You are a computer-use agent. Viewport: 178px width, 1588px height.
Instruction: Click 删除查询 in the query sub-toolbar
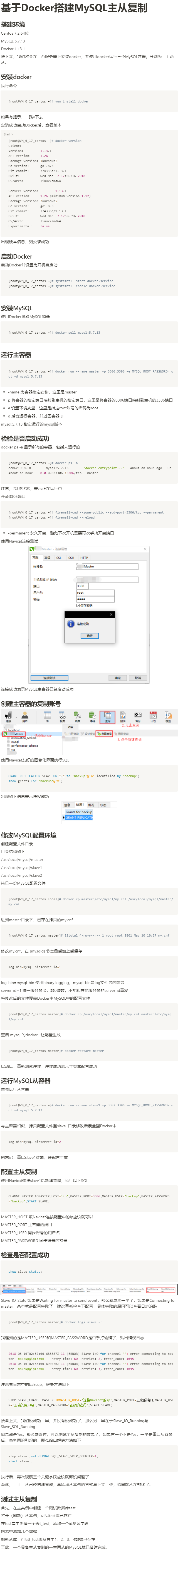coord(122,734)
